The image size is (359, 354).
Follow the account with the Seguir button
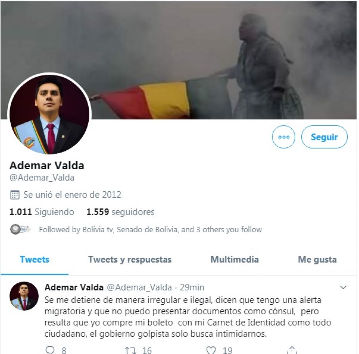(x=324, y=137)
